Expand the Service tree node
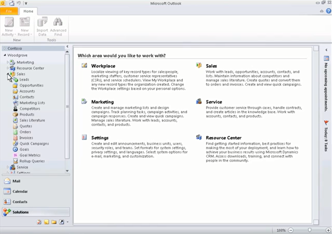This screenshot has width=332, height=234. 8,167
